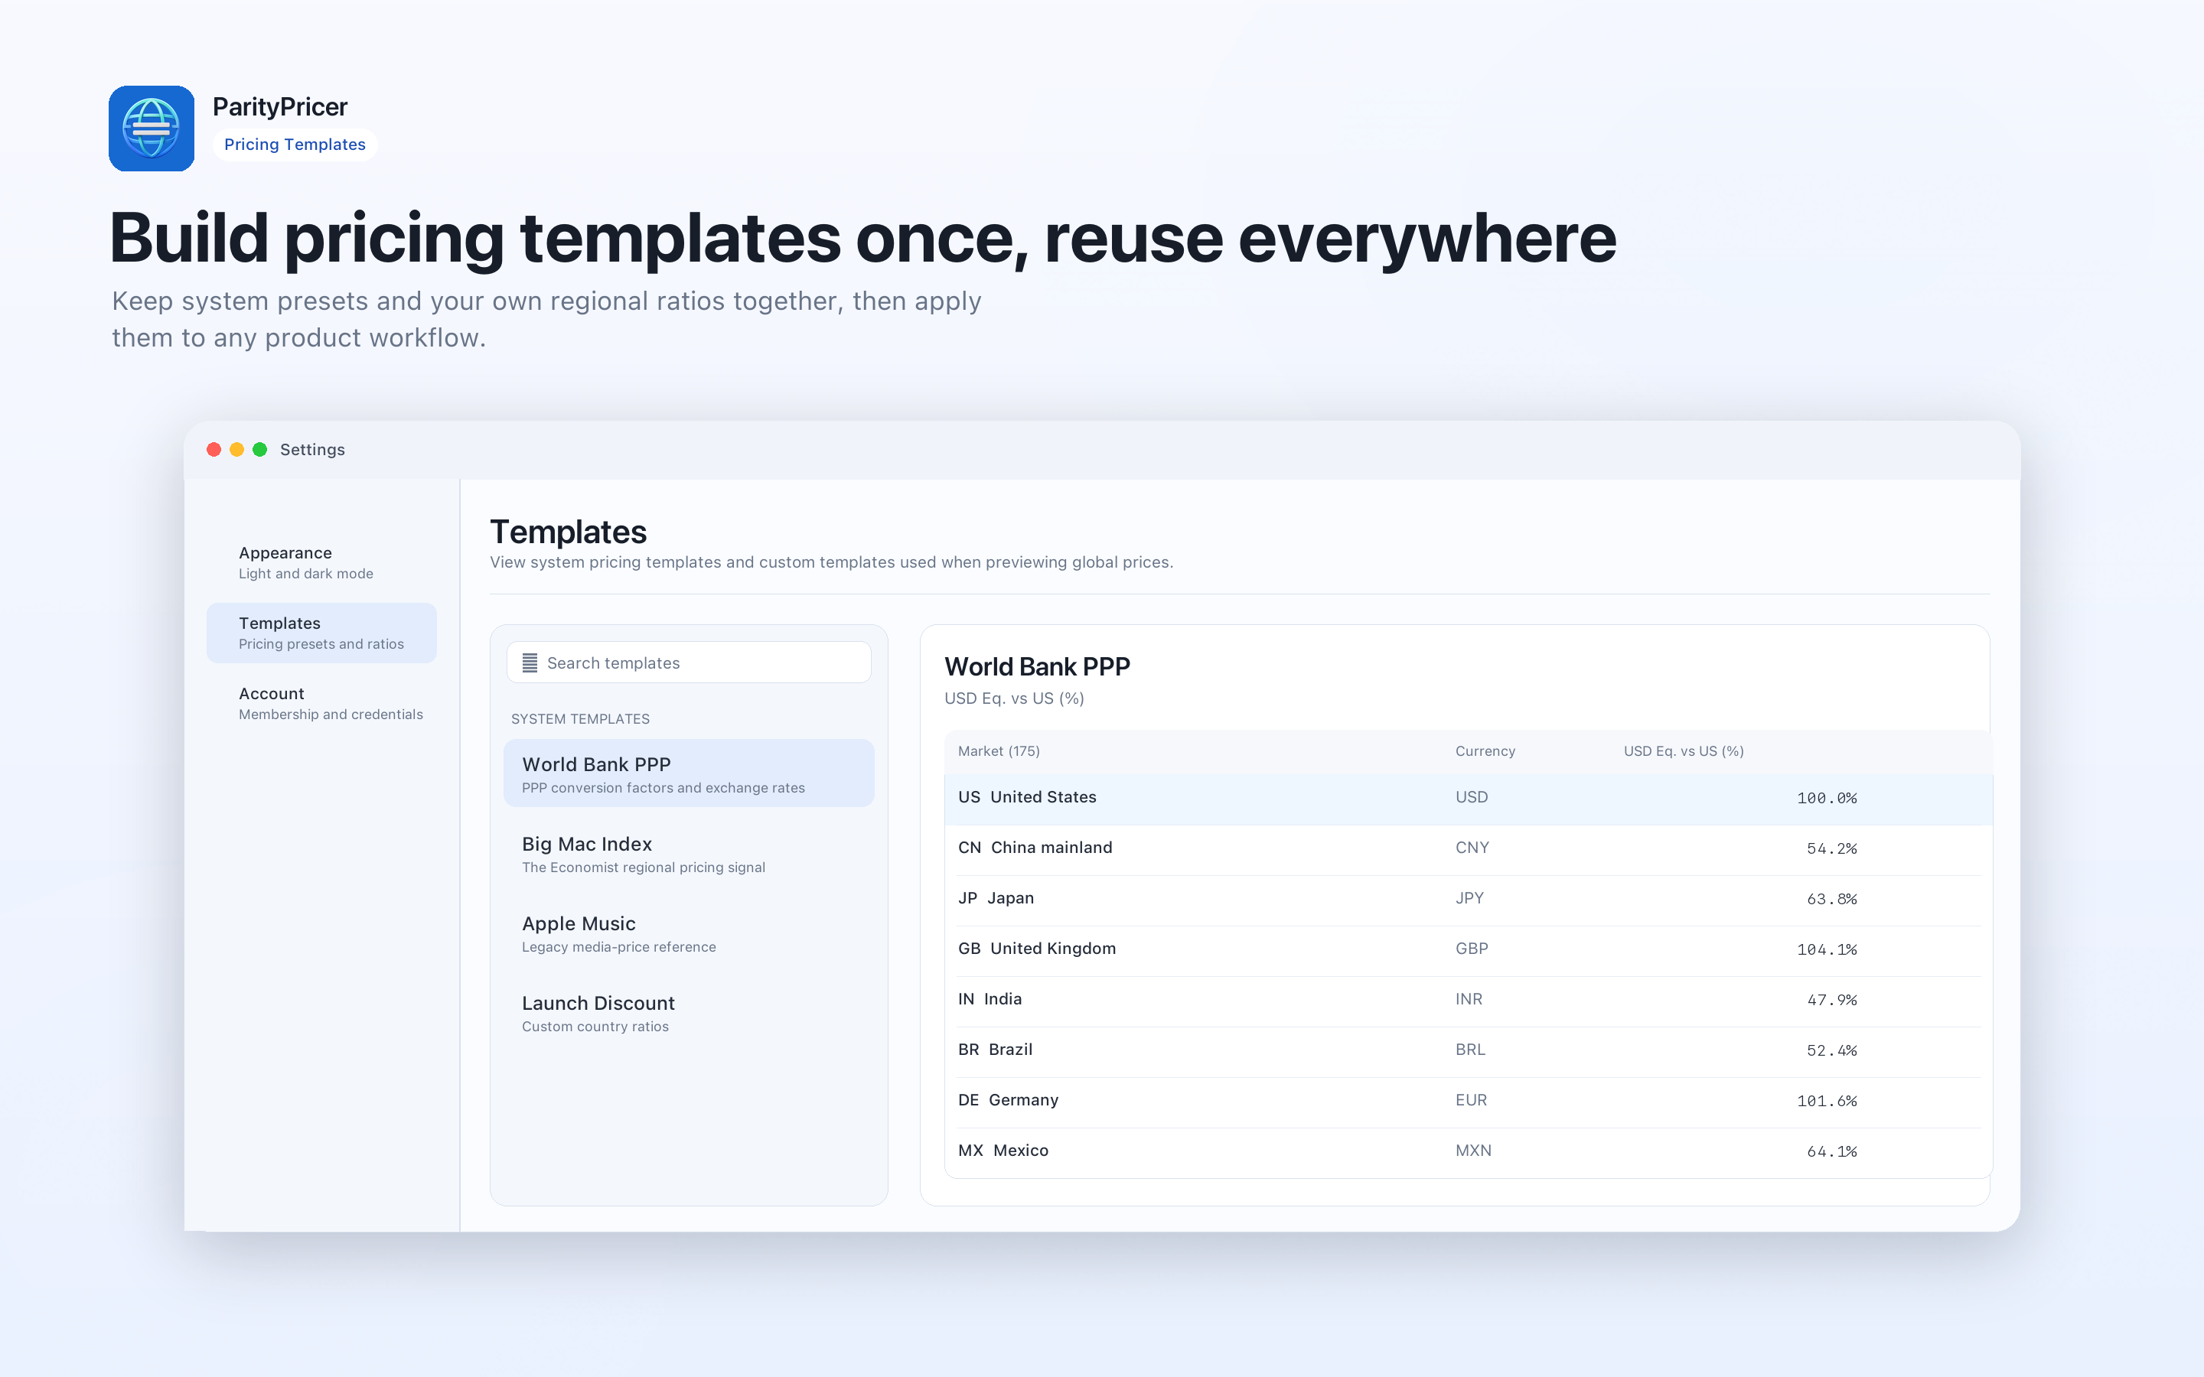Click the 104.1% value for United Kingdom
The height and width of the screenshot is (1377, 2204).
(x=1826, y=950)
